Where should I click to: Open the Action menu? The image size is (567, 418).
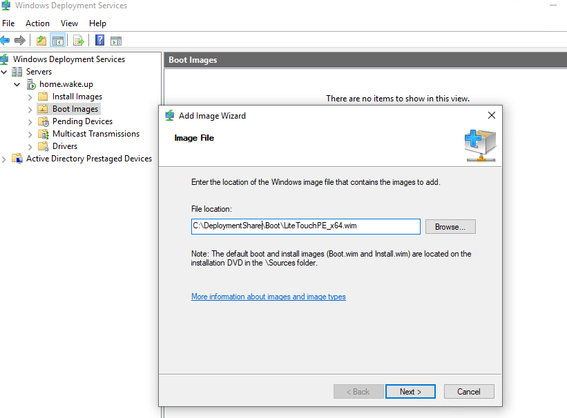click(x=37, y=23)
